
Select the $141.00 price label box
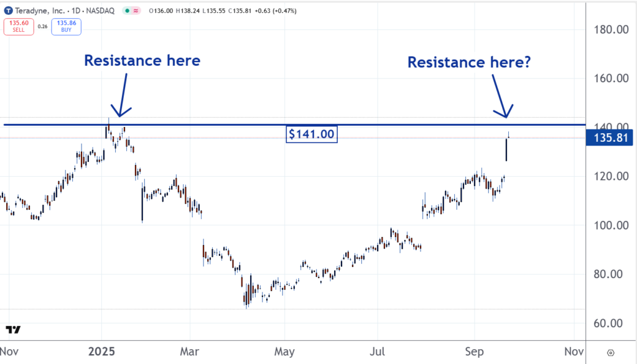311,134
